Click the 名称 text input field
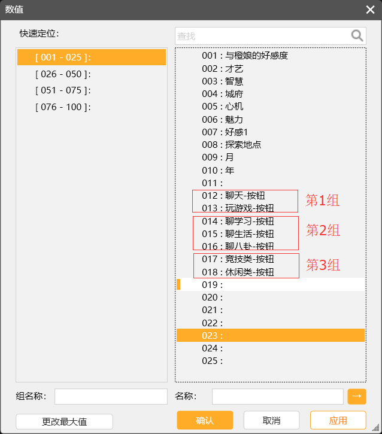Viewport: 382px width, 434px height. (277, 396)
